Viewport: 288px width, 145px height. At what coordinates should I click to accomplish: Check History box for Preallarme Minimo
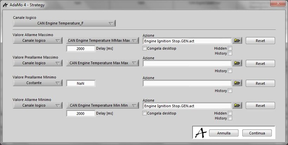pos(230,91)
